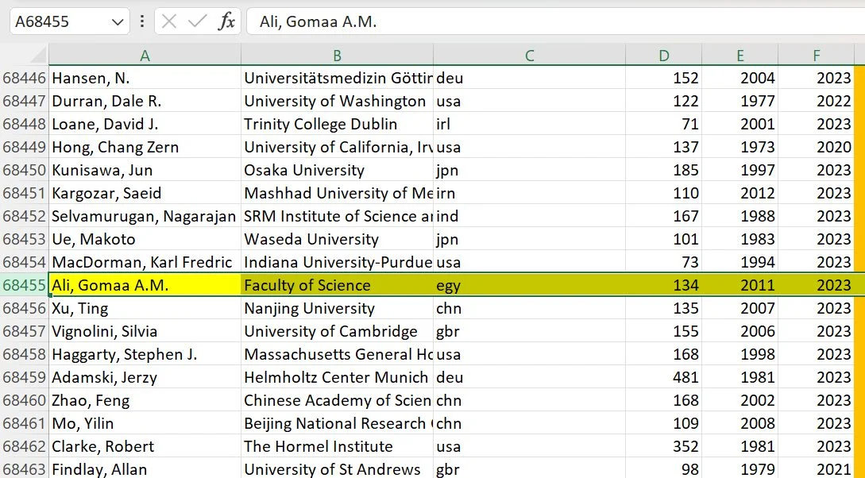Select column A header
Image resolution: width=865 pixels, height=478 pixels.
click(x=145, y=55)
